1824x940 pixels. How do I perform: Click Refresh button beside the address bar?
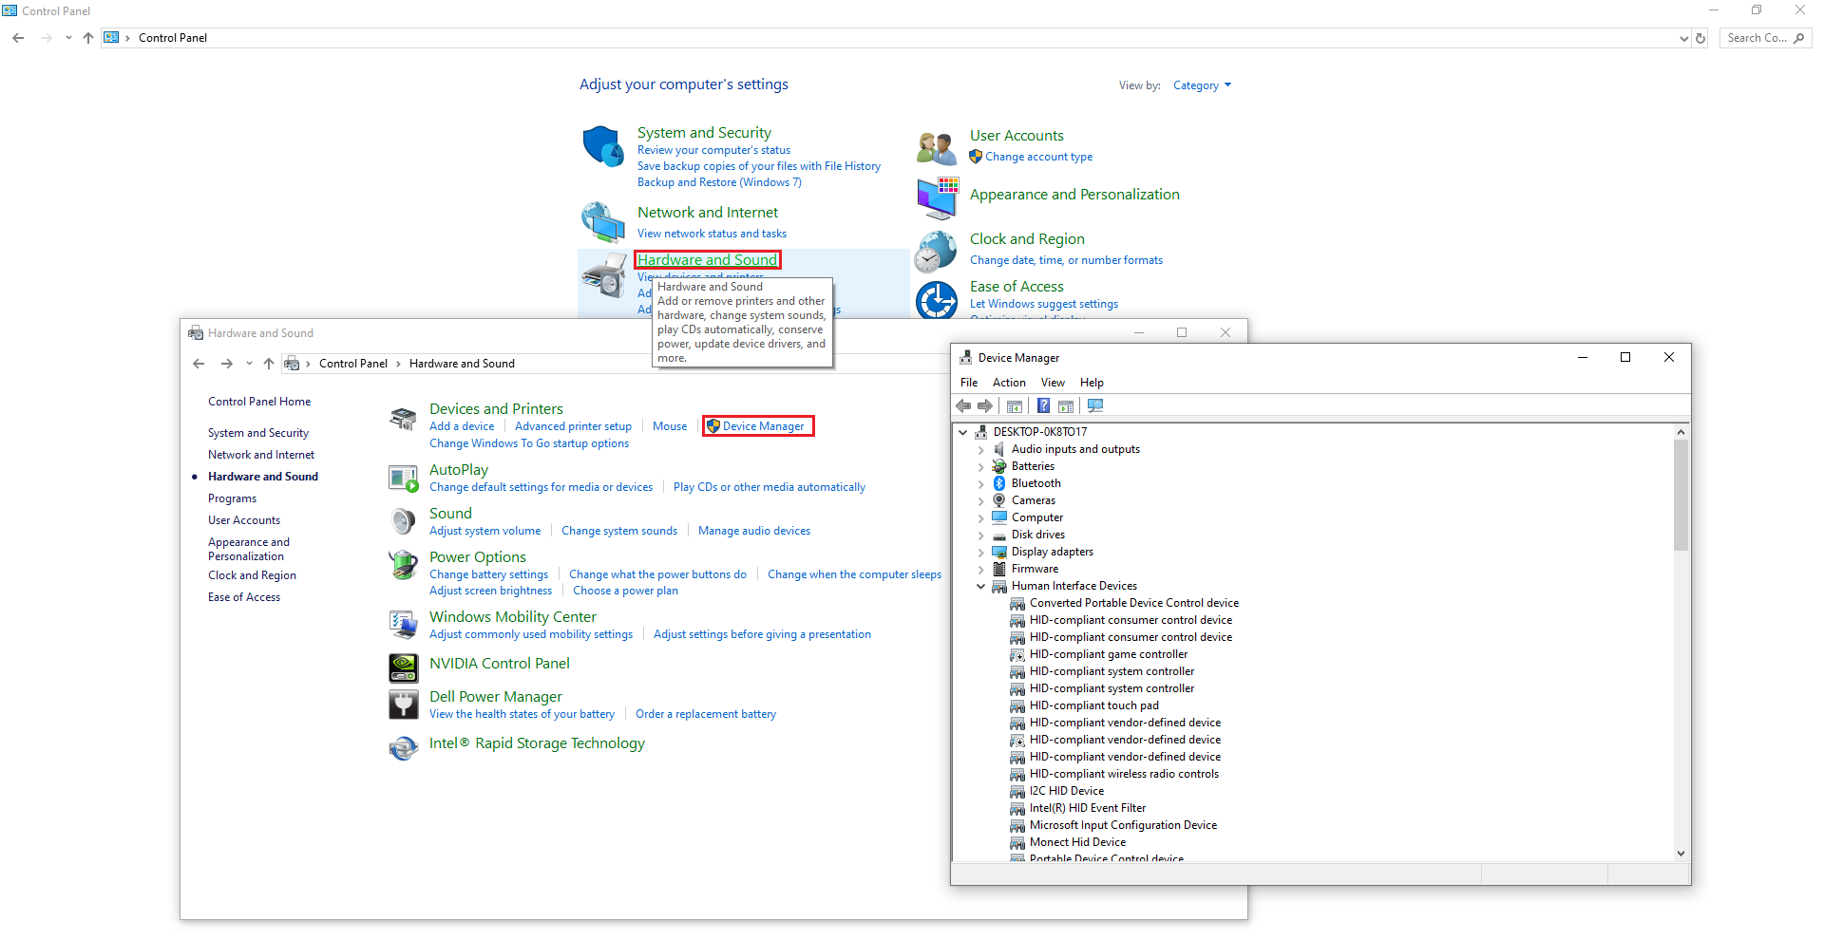(1700, 38)
